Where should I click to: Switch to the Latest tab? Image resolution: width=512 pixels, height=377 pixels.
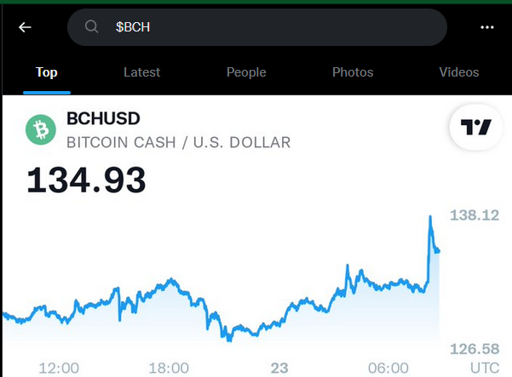tap(141, 72)
